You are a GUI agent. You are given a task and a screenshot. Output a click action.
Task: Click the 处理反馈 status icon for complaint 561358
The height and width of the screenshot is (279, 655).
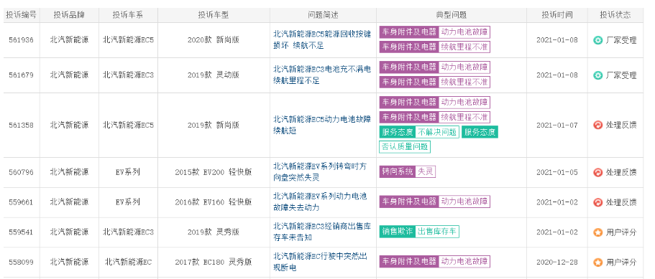pyautogui.click(x=597, y=125)
